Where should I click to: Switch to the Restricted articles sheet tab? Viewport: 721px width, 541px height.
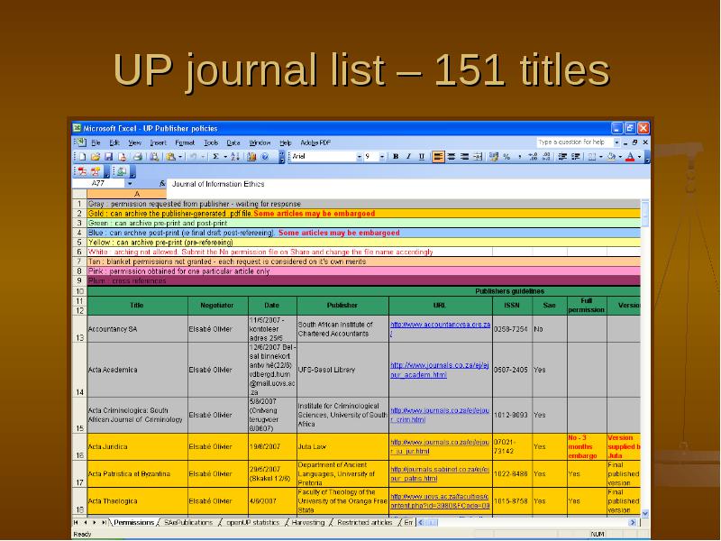[x=365, y=523]
